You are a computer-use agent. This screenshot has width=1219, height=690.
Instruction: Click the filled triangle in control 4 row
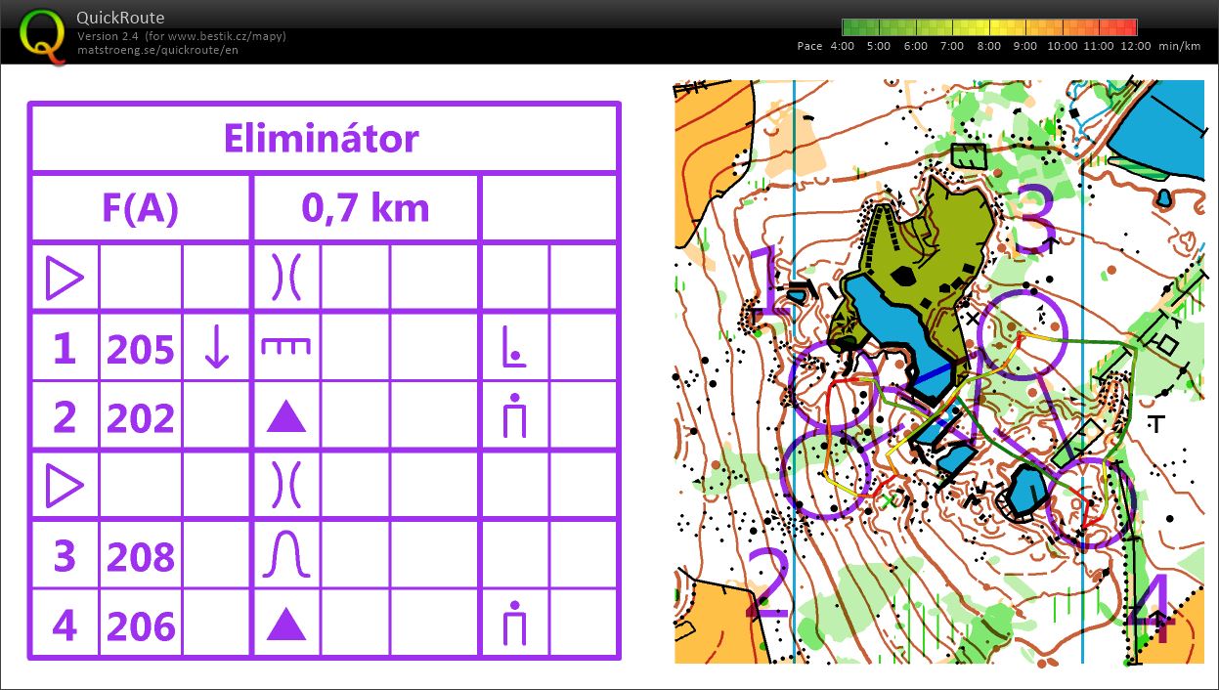point(285,625)
